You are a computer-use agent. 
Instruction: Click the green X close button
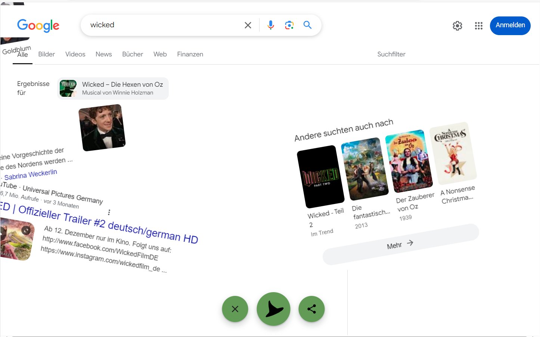235,309
